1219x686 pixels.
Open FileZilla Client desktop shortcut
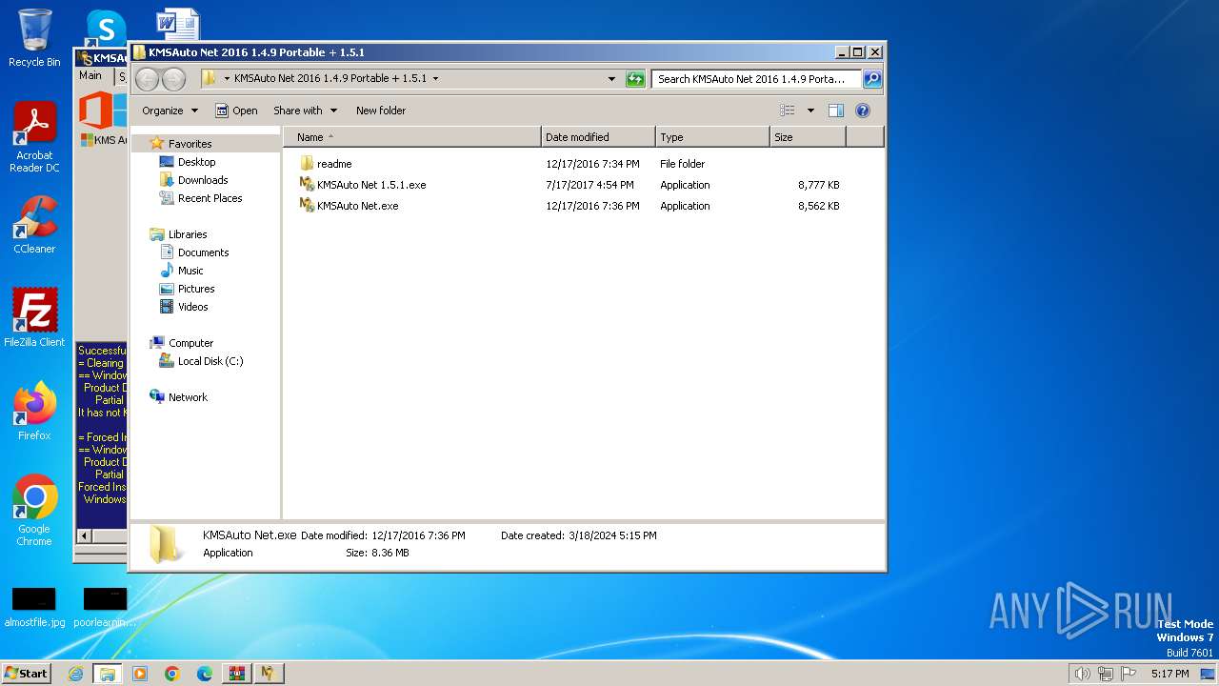coord(34,317)
